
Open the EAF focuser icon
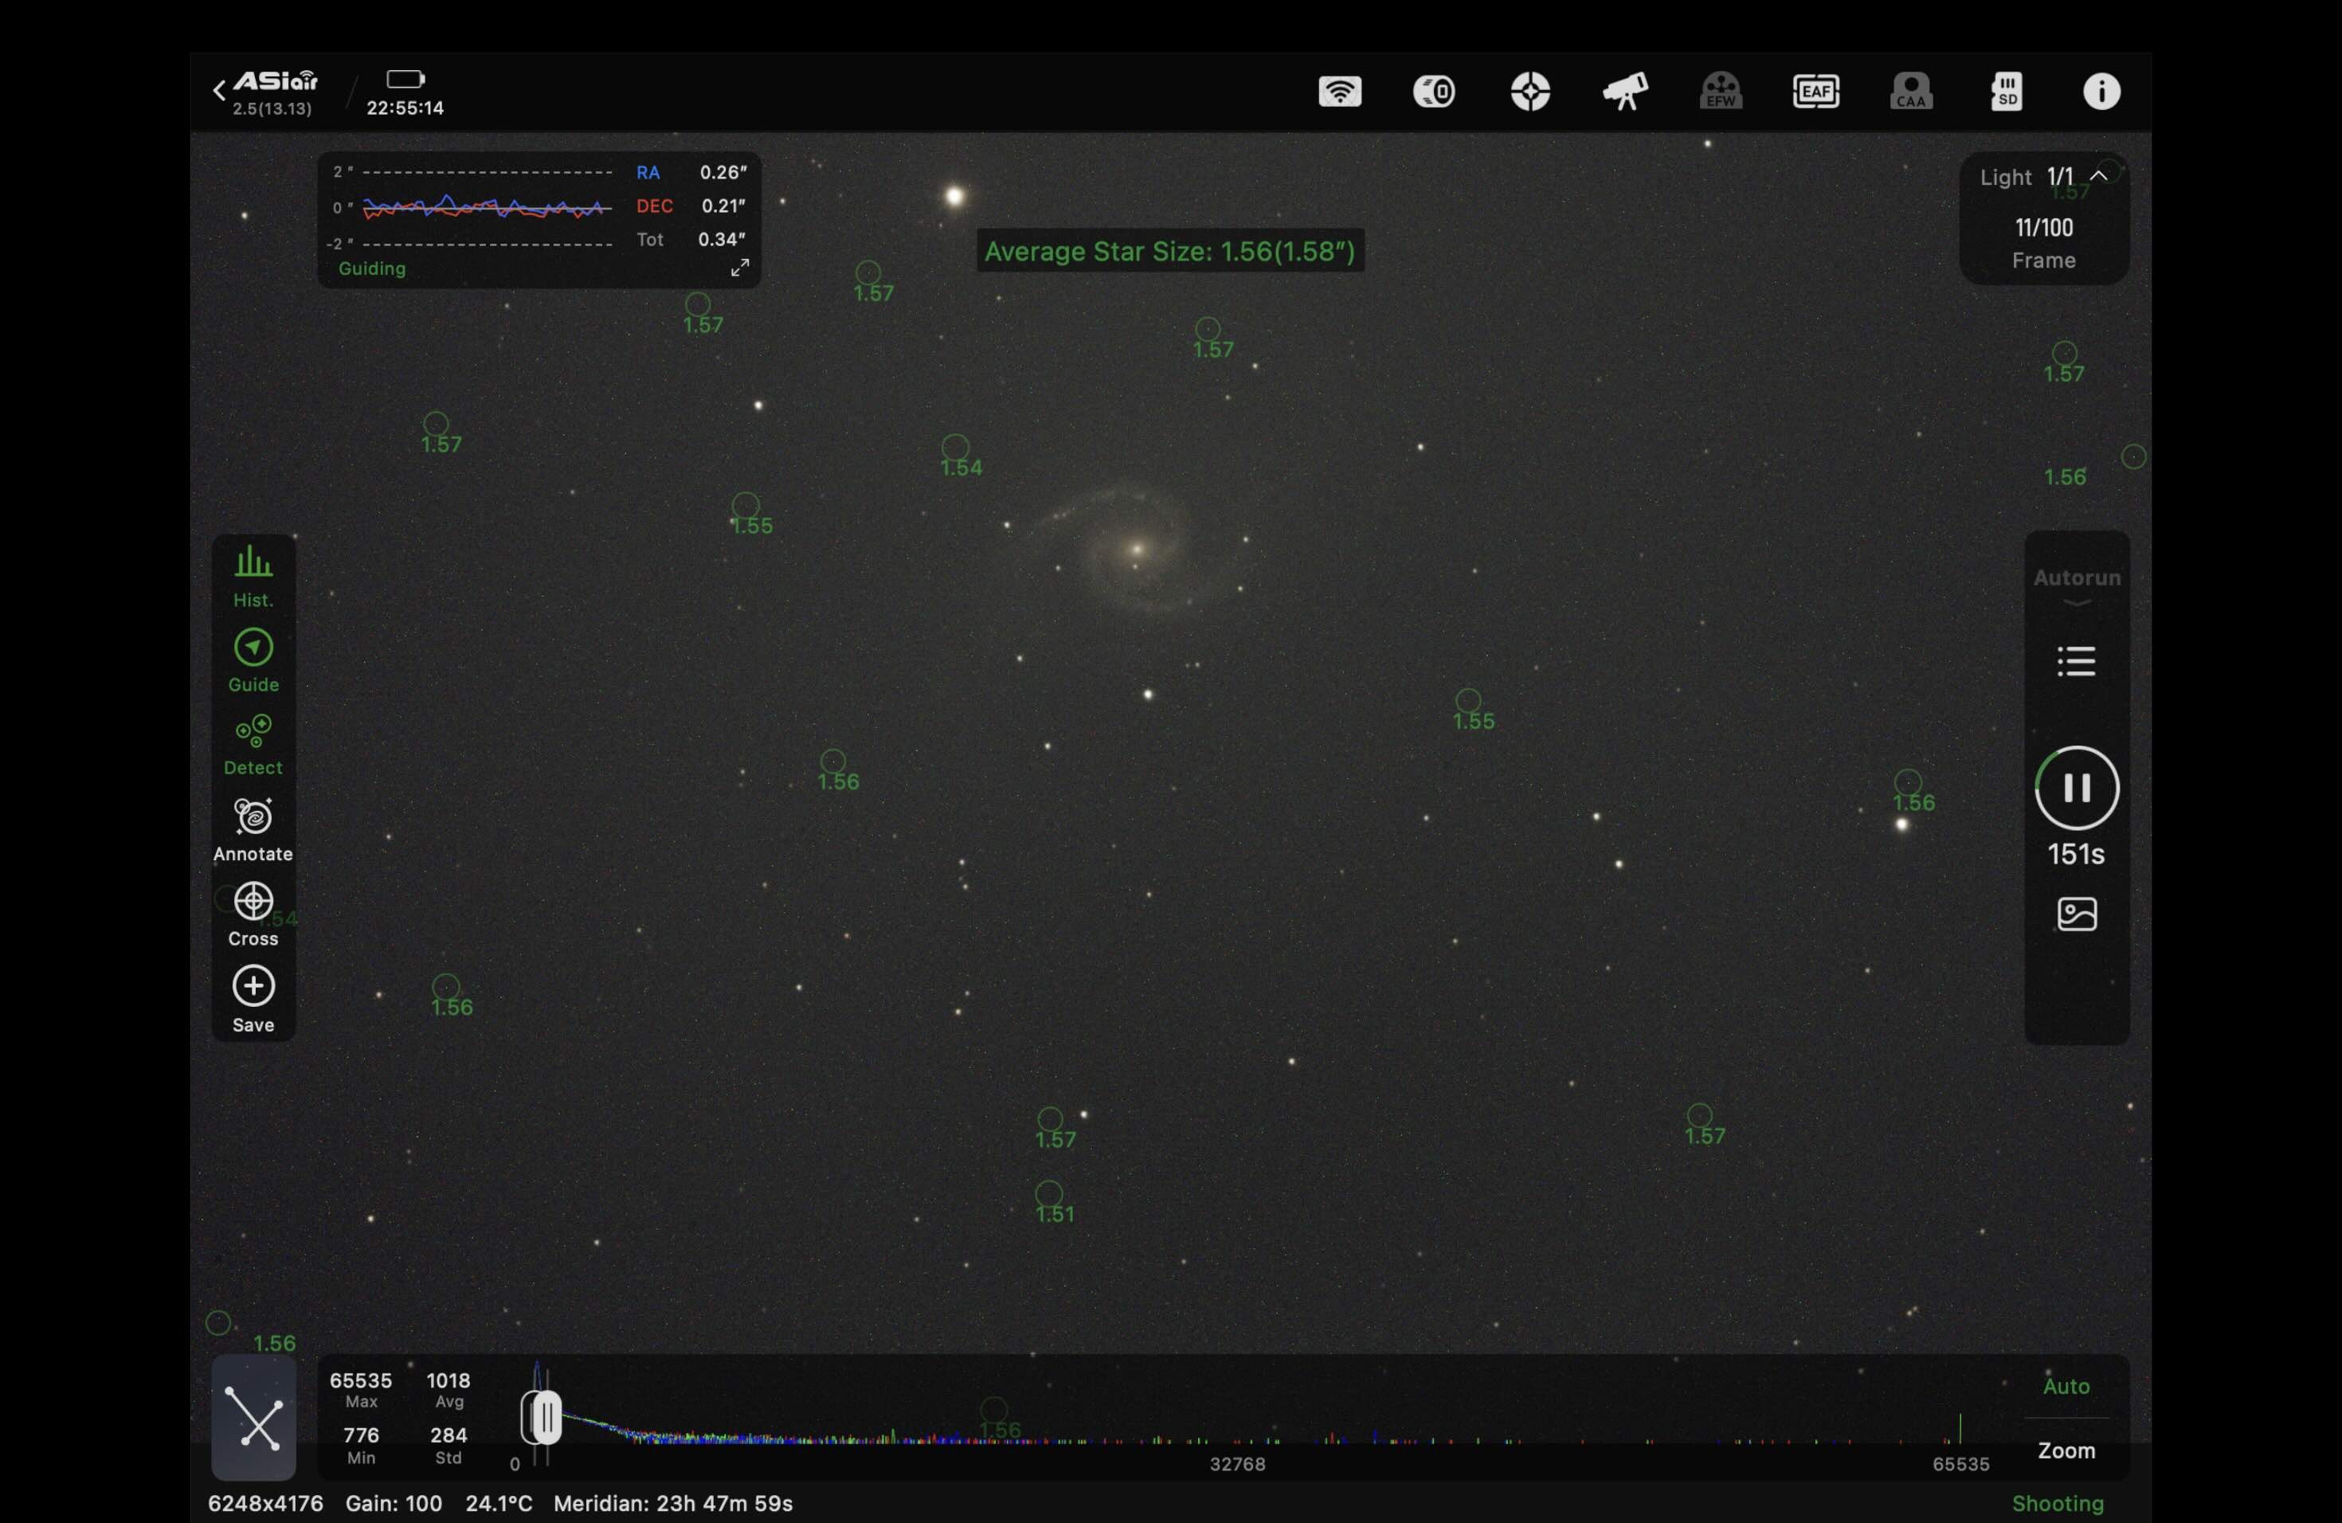point(1815,92)
